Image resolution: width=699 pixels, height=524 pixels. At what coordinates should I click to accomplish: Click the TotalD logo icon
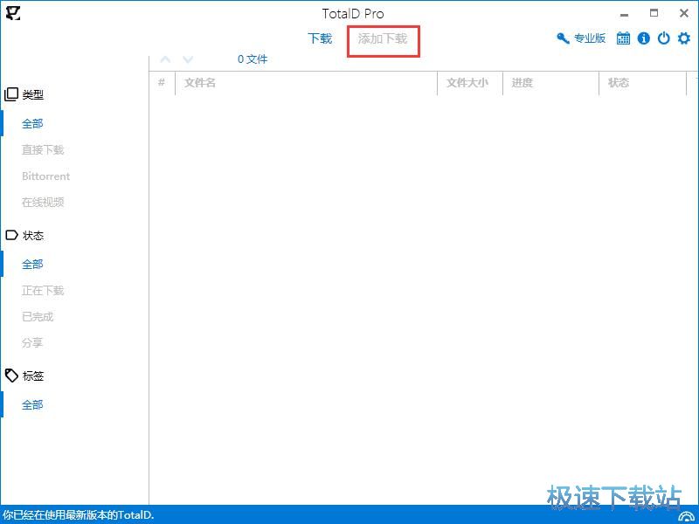(x=13, y=13)
